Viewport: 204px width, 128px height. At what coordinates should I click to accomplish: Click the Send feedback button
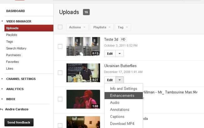pyautogui.click(x=19, y=122)
